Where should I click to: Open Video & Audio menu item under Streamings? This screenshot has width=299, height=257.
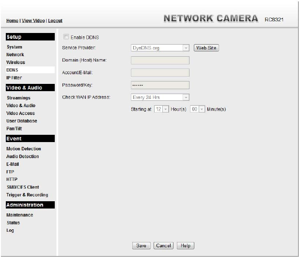pyautogui.click(x=21, y=106)
